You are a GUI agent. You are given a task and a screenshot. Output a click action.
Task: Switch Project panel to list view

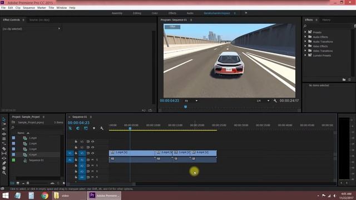[x=12, y=183]
